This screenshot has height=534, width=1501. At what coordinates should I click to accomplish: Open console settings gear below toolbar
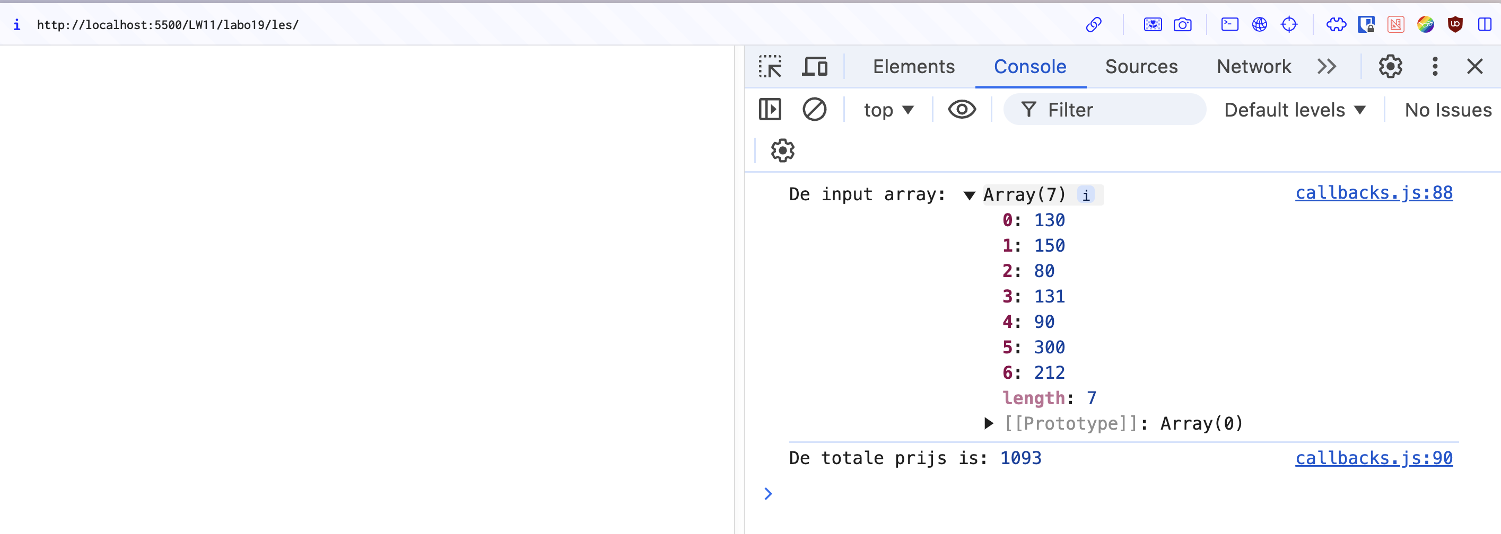782,150
